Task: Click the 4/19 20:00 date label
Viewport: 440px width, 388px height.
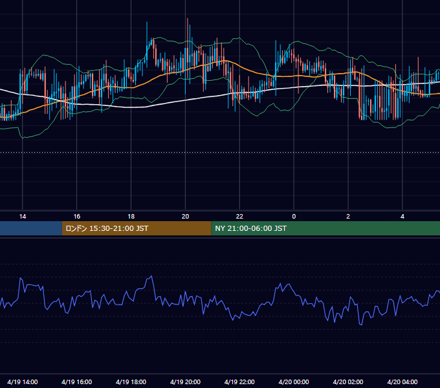Action: 185,382
